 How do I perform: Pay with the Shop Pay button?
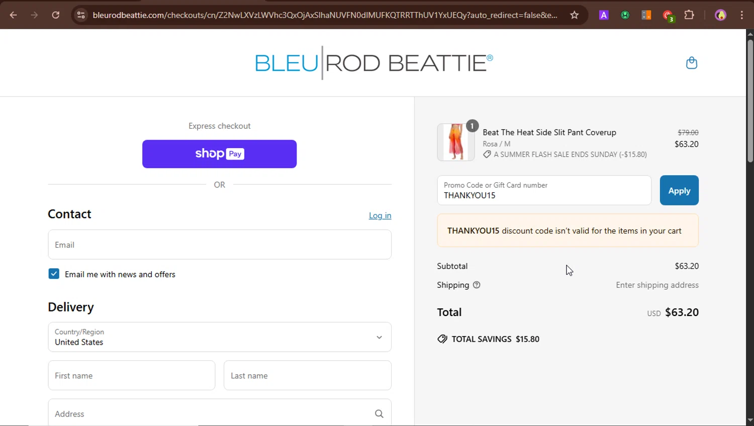(220, 154)
